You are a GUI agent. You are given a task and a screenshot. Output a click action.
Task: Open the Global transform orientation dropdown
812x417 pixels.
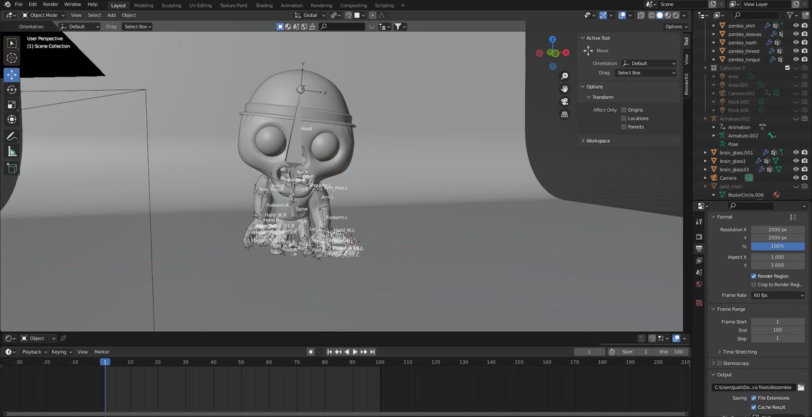[x=310, y=15]
